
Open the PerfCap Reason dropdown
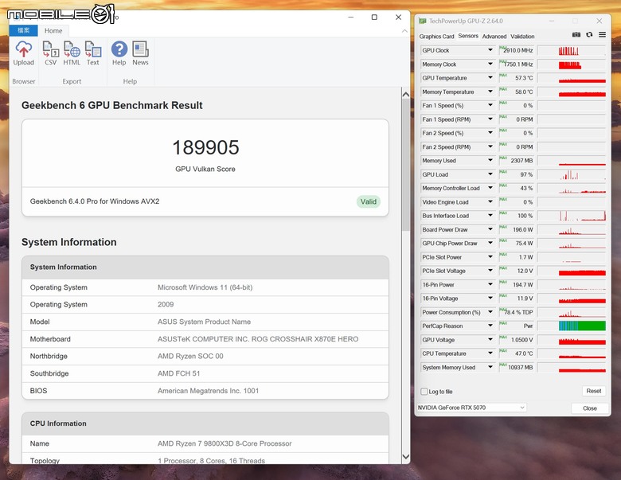(x=490, y=326)
